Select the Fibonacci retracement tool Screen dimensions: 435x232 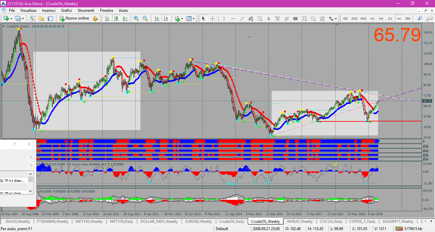click(260, 18)
